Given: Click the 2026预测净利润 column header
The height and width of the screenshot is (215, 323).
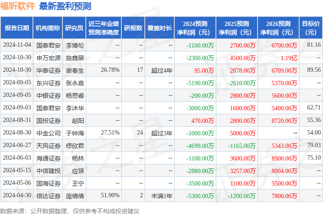Looking at the screenshot, I should tap(278, 28).
